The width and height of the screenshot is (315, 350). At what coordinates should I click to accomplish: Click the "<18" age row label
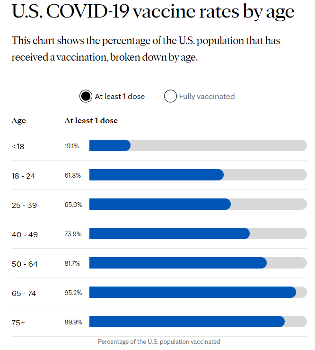(x=18, y=146)
